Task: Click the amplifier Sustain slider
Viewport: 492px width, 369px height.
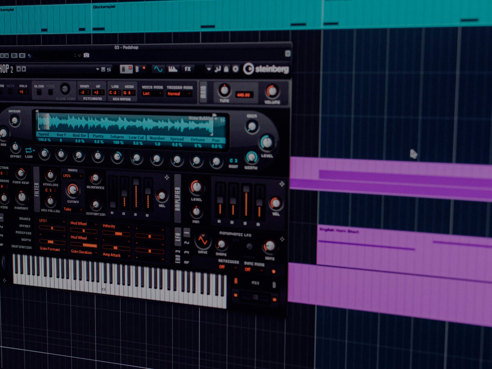Action: pyautogui.click(x=246, y=201)
